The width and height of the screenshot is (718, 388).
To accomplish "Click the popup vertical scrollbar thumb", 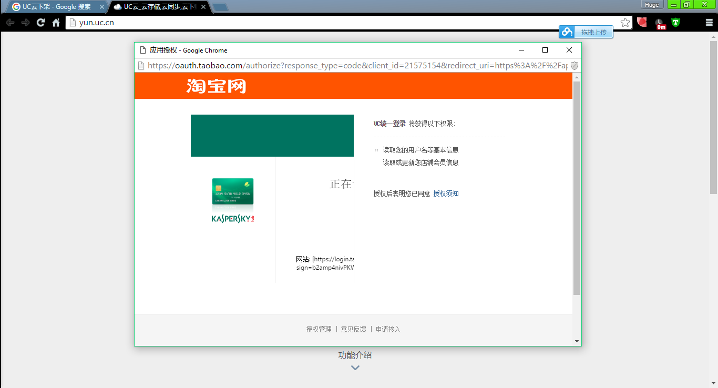I will [x=577, y=188].
